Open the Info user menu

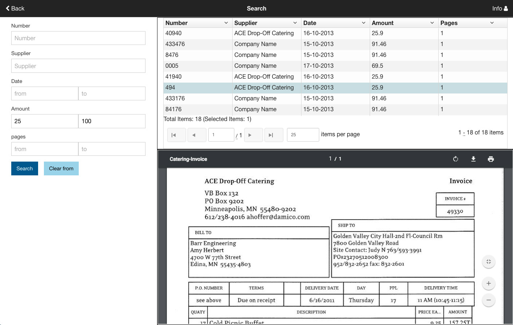(500, 8)
